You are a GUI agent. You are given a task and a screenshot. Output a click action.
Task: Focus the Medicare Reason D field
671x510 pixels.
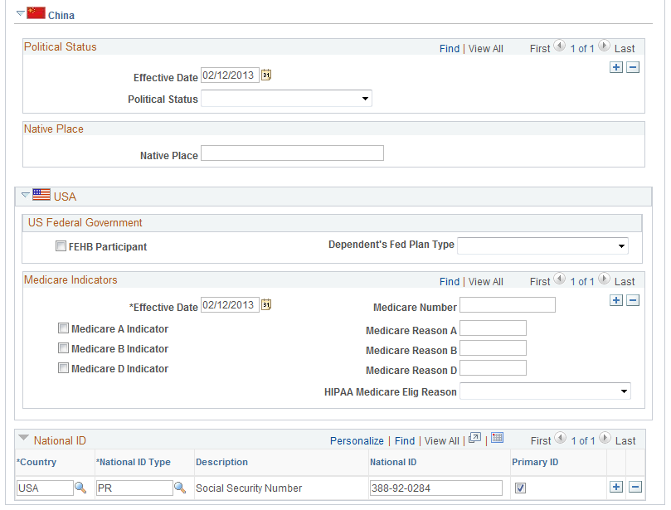(493, 368)
